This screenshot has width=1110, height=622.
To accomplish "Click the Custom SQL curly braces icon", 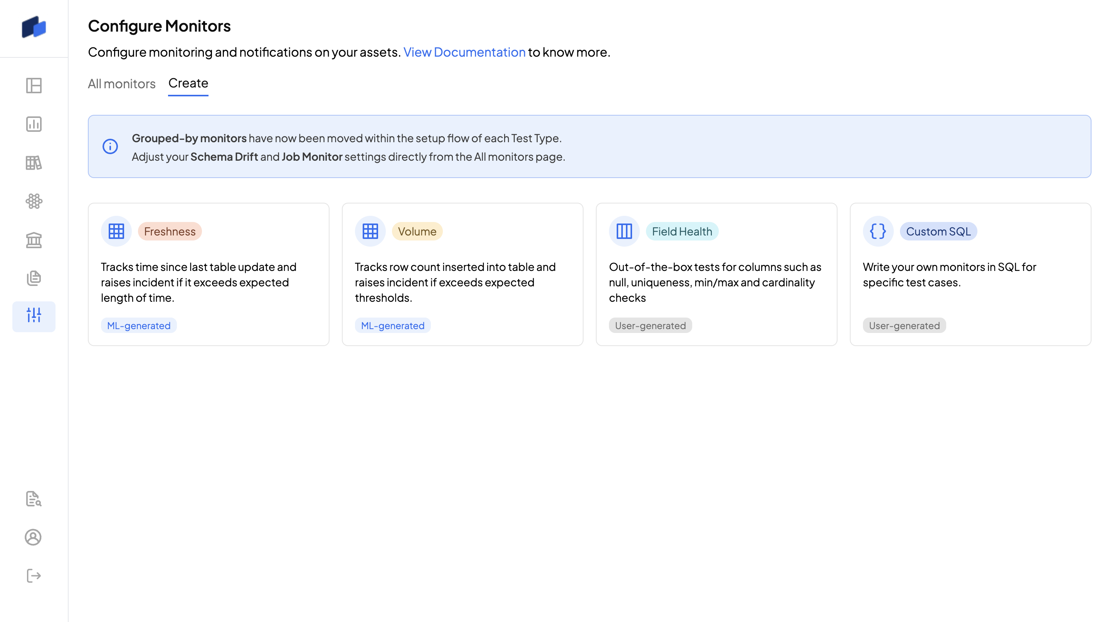I will pyautogui.click(x=878, y=231).
